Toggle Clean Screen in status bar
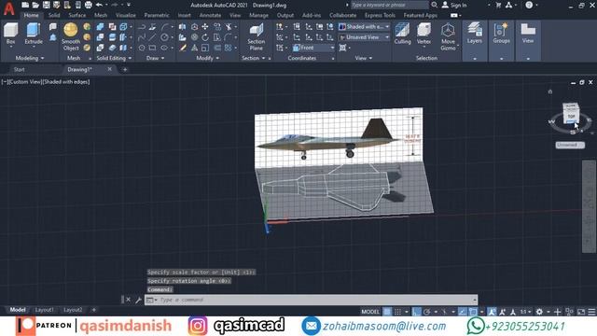Screen dimensions: 597x336 581,312
